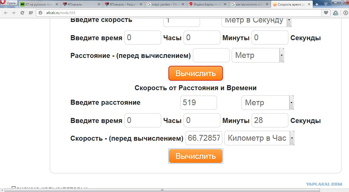Click Вычислить button under Скорость result
Viewport: 349px width, 192px height.
pos(196,156)
